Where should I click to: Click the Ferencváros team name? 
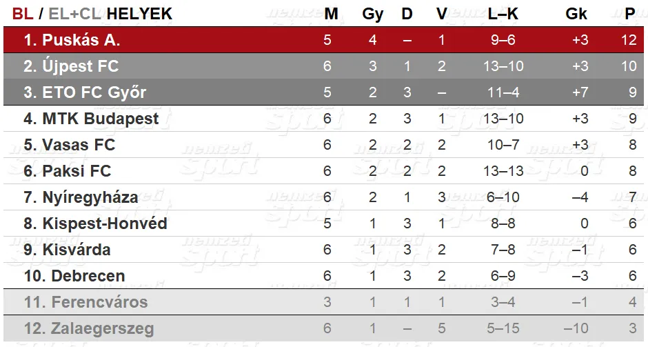(x=99, y=302)
